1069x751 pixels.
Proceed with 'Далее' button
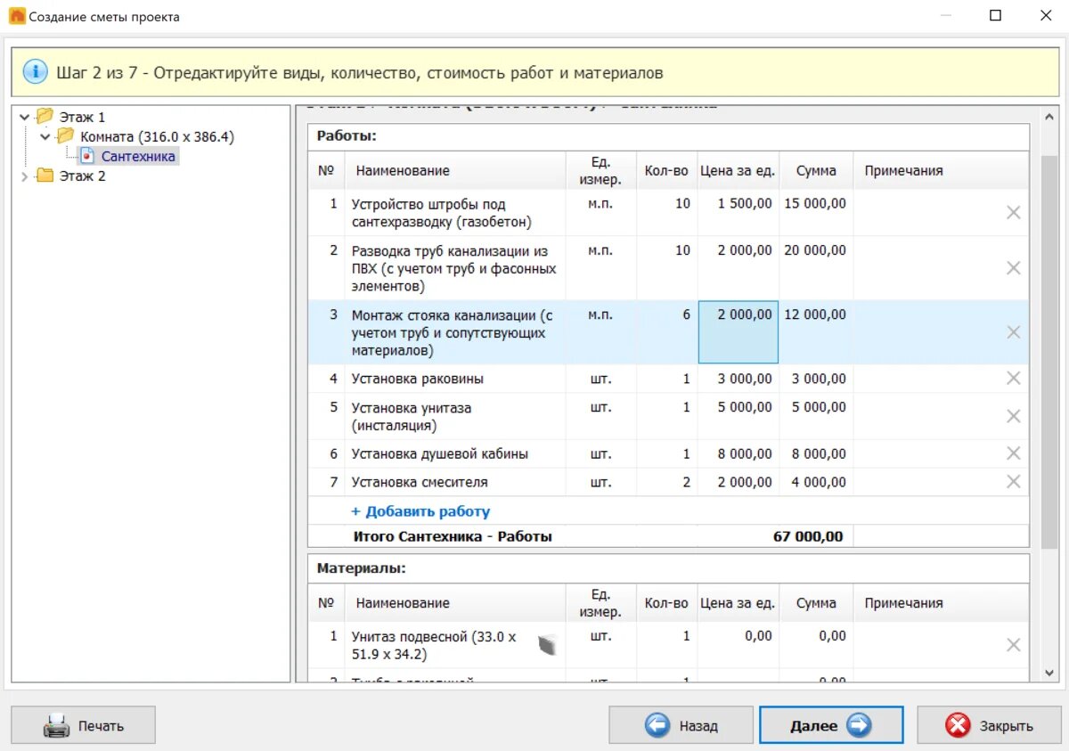click(x=831, y=725)
